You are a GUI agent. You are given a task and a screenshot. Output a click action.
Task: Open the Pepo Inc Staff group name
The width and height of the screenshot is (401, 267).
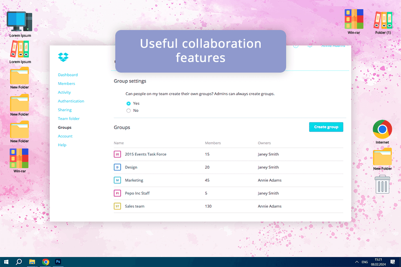tap(137, 193)
